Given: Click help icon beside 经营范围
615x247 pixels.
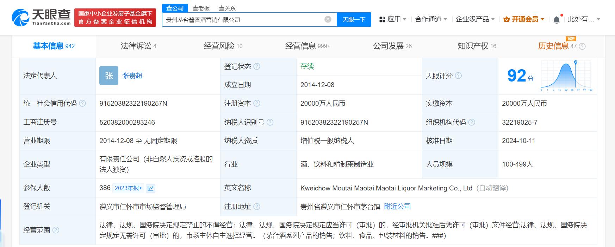Looking at the screenshot, I should (x=56, y=230).
